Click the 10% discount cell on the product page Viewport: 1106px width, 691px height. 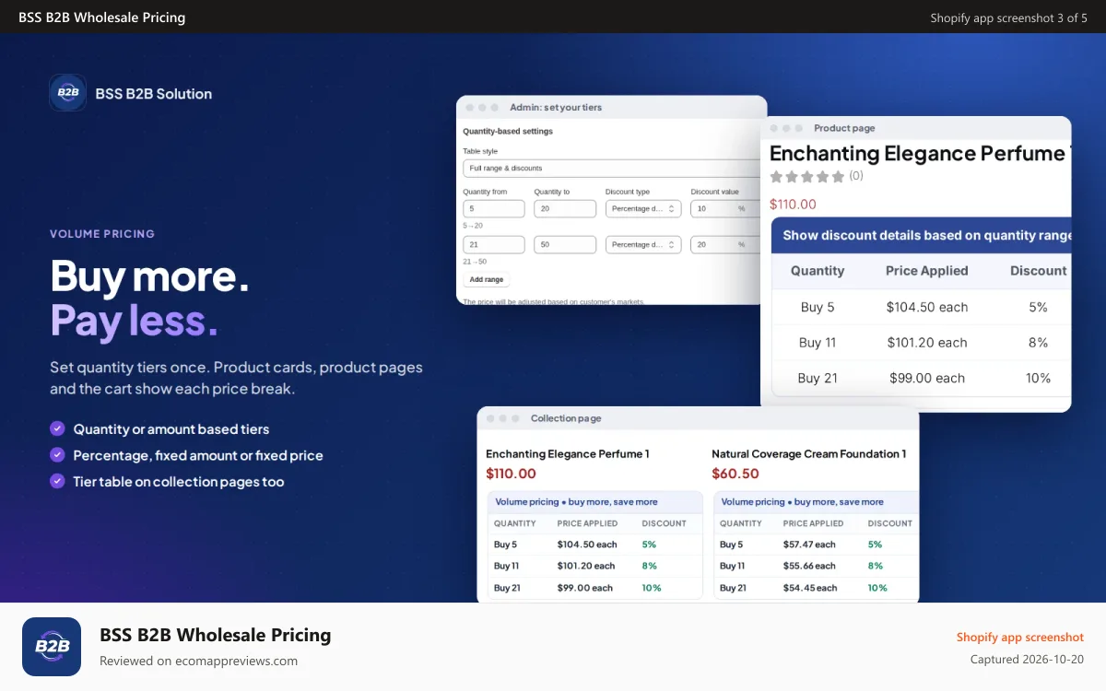tap(1039, 378)
